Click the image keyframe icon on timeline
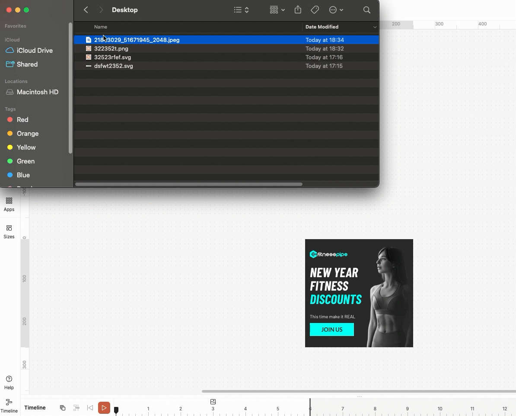This screenshot has height=416, width=516. coord(213,402)
